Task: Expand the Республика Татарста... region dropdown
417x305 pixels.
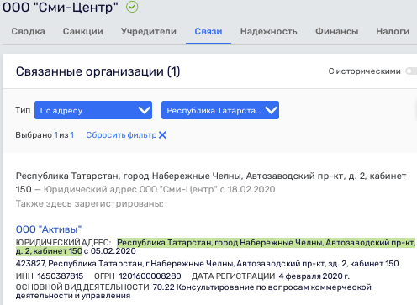Action: coord(220,110)
